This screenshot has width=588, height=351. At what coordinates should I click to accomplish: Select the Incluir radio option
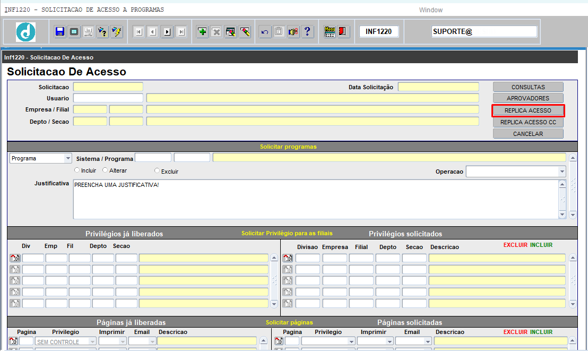(x=77, y=170)
